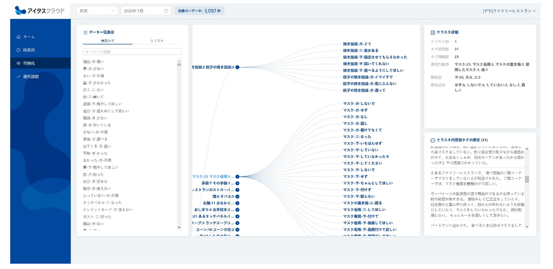Click the クラスタ詳細 panel header icon
The image size is (553, 269).
coord(433,32)
